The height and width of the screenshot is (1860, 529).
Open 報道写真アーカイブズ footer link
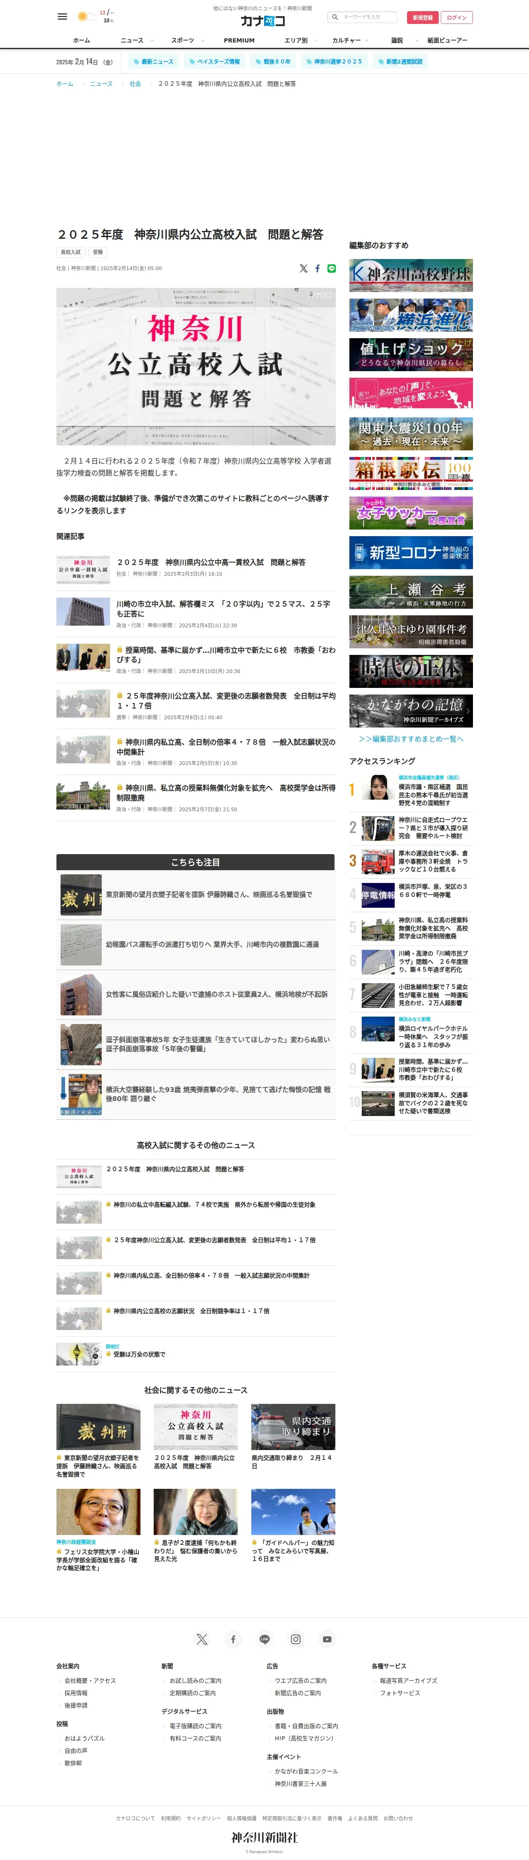coord(408,1680)
